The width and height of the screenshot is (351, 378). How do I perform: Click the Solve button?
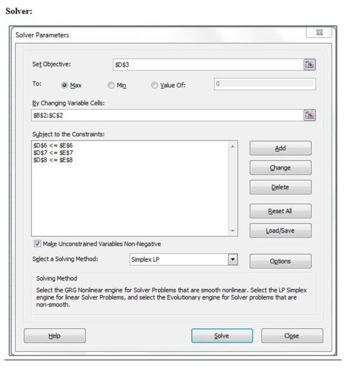click(x=222, y=336)
